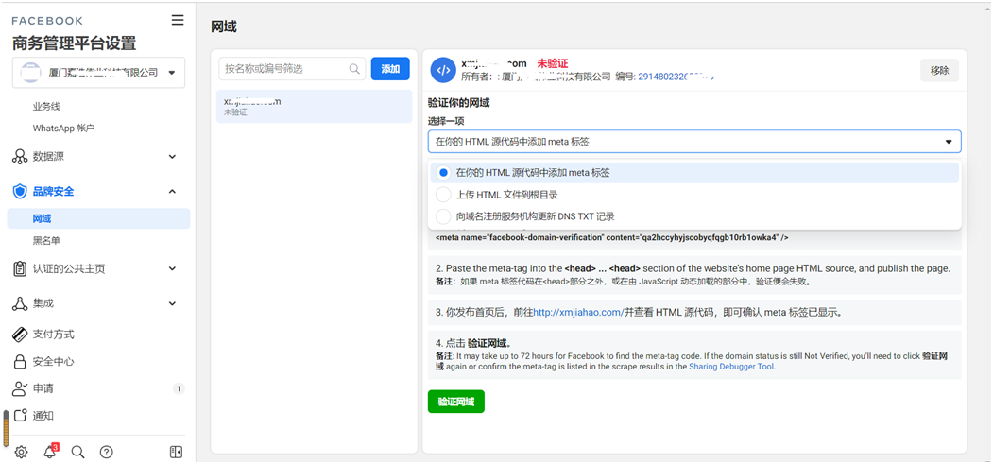Viewport: 993px width, 464px height.
Task: Click the hamburger menu icon
Action: pyautogui.click(x=178, y=20)
